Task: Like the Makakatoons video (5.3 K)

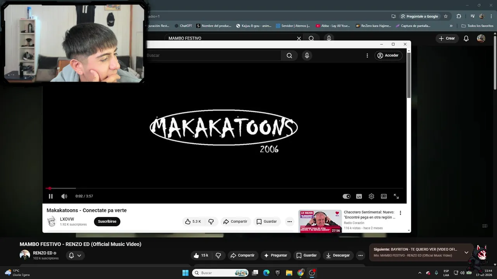Action: 193,222
